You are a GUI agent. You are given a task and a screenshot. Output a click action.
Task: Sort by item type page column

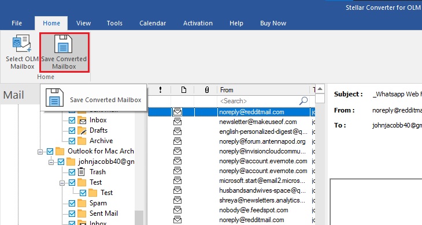pos(184,90)
